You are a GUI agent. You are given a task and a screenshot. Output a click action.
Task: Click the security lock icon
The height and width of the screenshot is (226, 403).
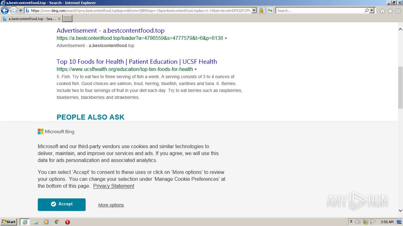(x=261, y=11)
